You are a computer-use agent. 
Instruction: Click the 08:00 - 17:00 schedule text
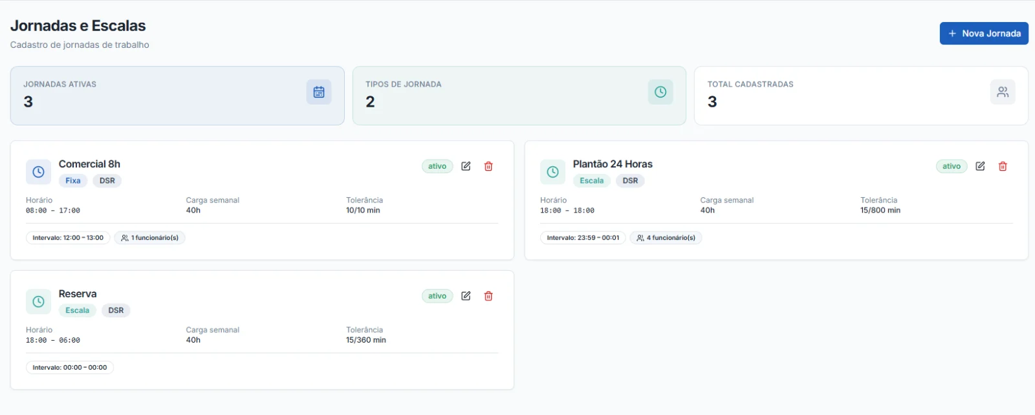click(x=53, y=211)
